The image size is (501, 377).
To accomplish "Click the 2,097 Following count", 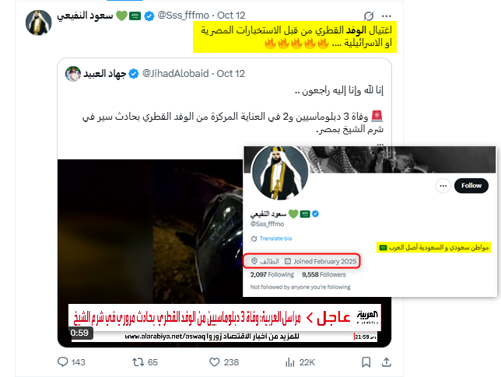I will coord(272,274).
